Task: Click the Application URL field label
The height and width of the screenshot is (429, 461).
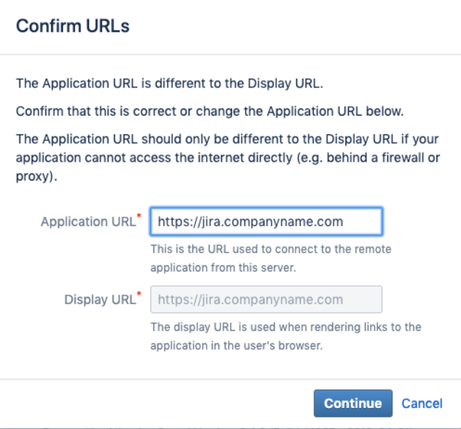Action: tap(88, 222)
